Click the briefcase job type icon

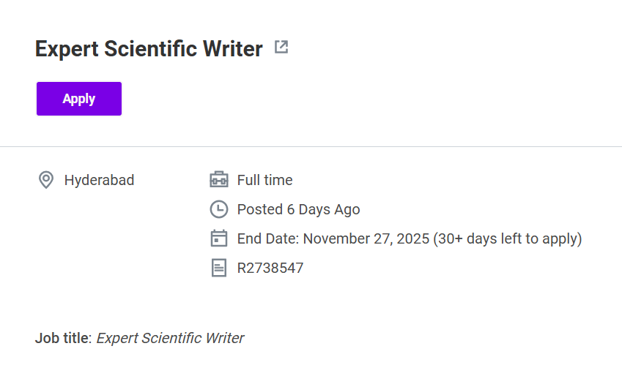(x=219, y=180)
